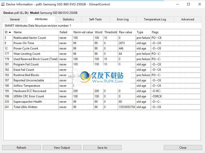
Task: Select the Runtime Bad Blocks row
Action: (x=102, y=75)
